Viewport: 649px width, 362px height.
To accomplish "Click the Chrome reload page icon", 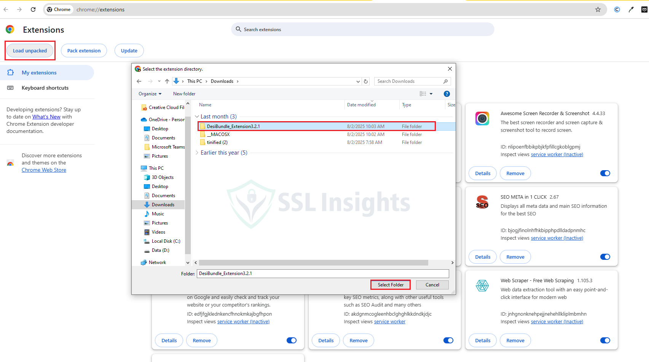I will point(33,9).
